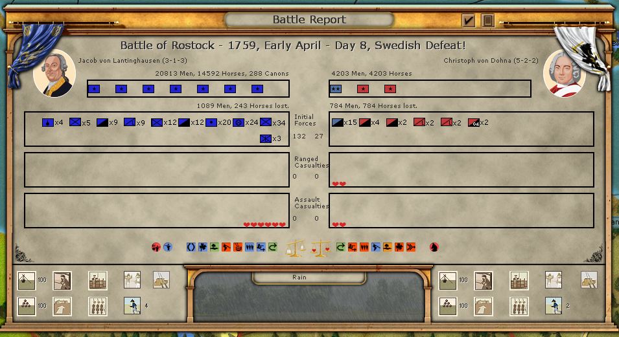This screenshot has width=619, height=337.
Task: Open the detailed log icon beside checkmark
Action: 487,21
